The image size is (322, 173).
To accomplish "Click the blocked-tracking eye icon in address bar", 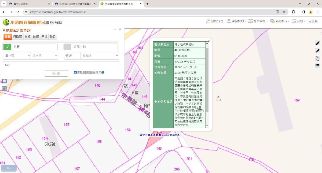I will tap(278, 12).
